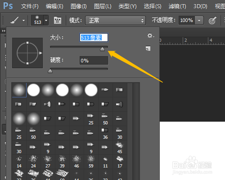Click the 大小 size slider handle

coord(102,49)
